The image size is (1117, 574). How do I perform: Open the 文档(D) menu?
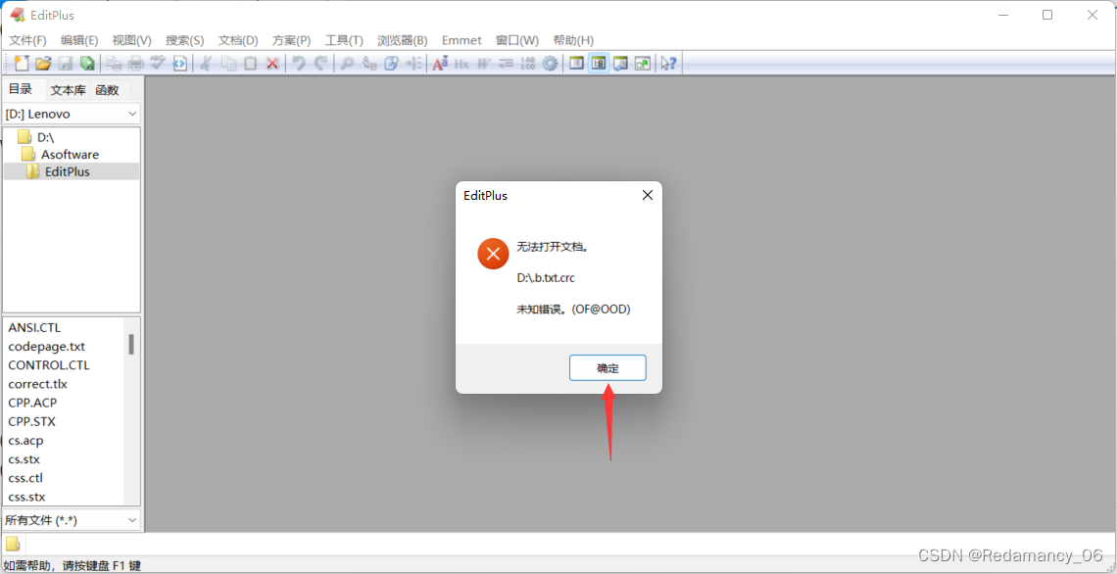[238, 40]
